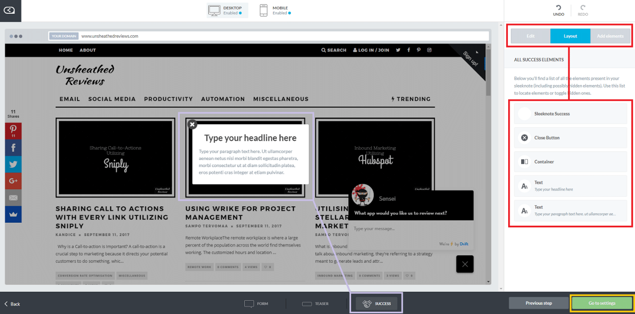The height and width of the screenshot is (314, 635).
Task: Select the paragraph Text element row
Action: 570,210
